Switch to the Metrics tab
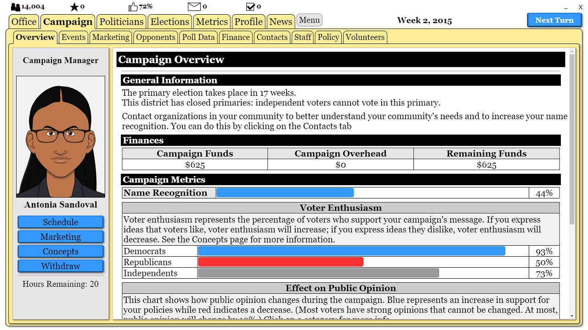Image resolution: width=588 pixels, height=330 pixels. click(212, 21)
